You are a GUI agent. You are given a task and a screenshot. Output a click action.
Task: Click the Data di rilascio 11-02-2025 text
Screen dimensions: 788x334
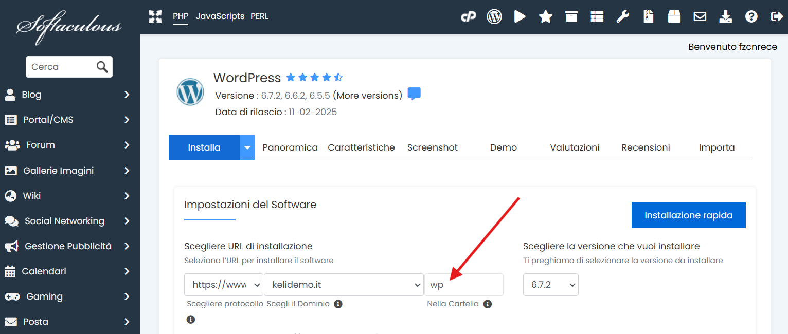click(x=276, y=112)
